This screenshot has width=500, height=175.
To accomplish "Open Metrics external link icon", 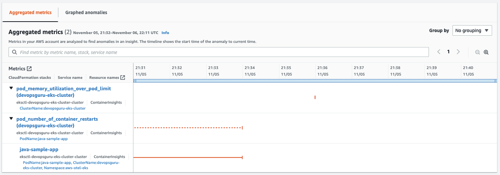I will coord(29,69).
